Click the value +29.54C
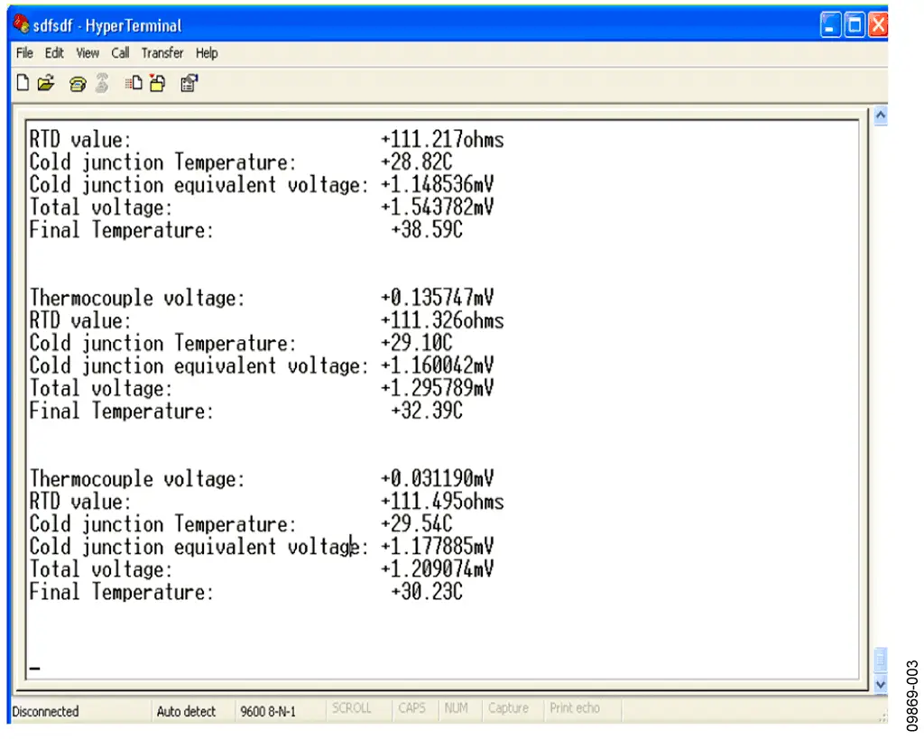This screenshot has width=924, height=739. (416, 524)
